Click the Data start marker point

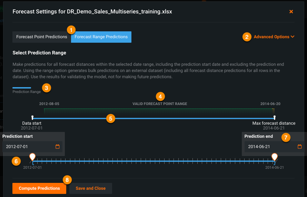pos(32,117)
